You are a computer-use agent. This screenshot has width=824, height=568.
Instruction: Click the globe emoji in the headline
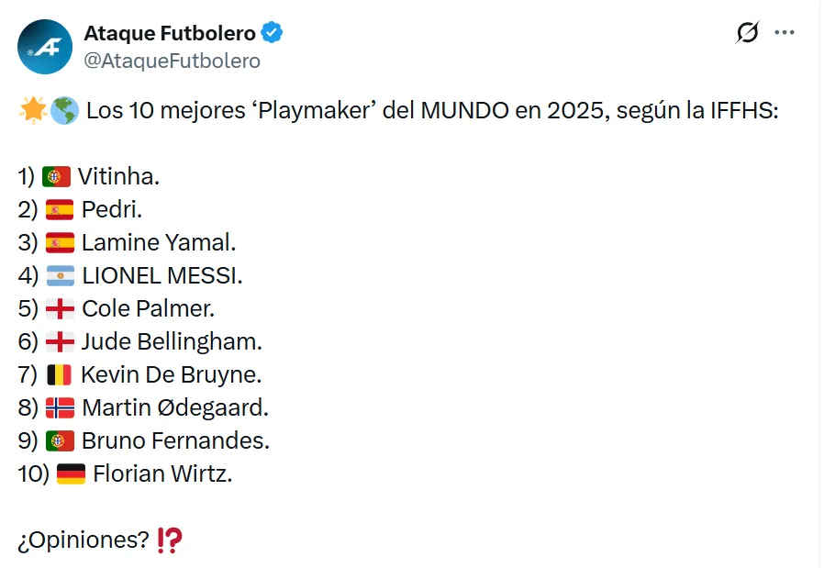[x=64, y=111]
